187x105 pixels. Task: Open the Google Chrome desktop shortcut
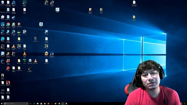pos(8,25)
